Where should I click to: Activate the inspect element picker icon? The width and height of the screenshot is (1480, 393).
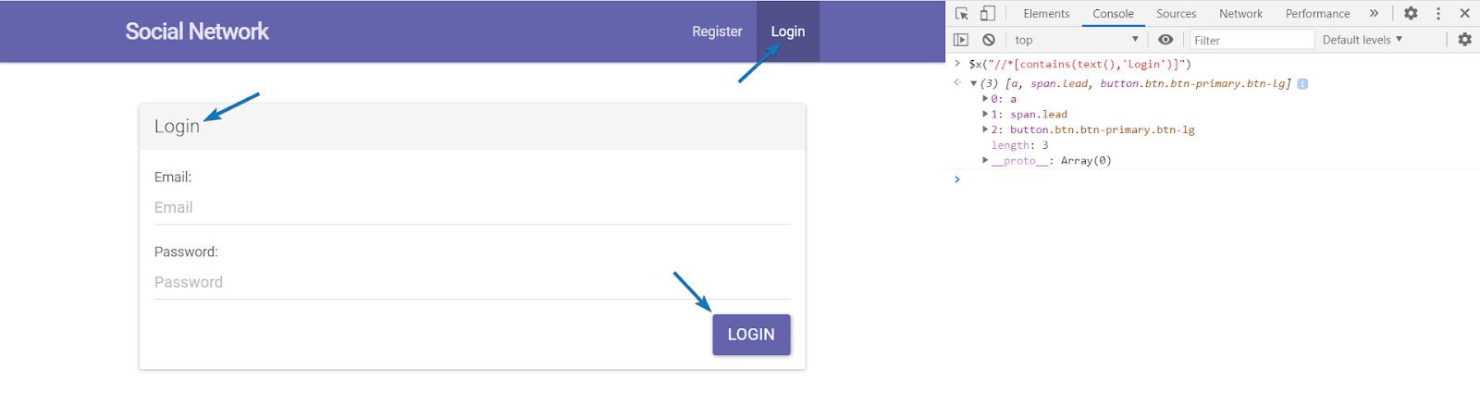(x=962, y=14)
